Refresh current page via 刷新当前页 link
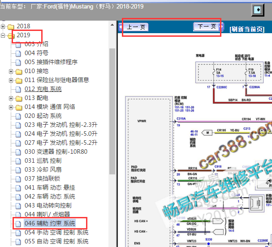272x247 pixels. pyautogui.click(x=247, y=29)
